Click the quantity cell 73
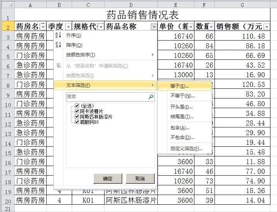The image size is (277, 212). [x=204, y=181]
